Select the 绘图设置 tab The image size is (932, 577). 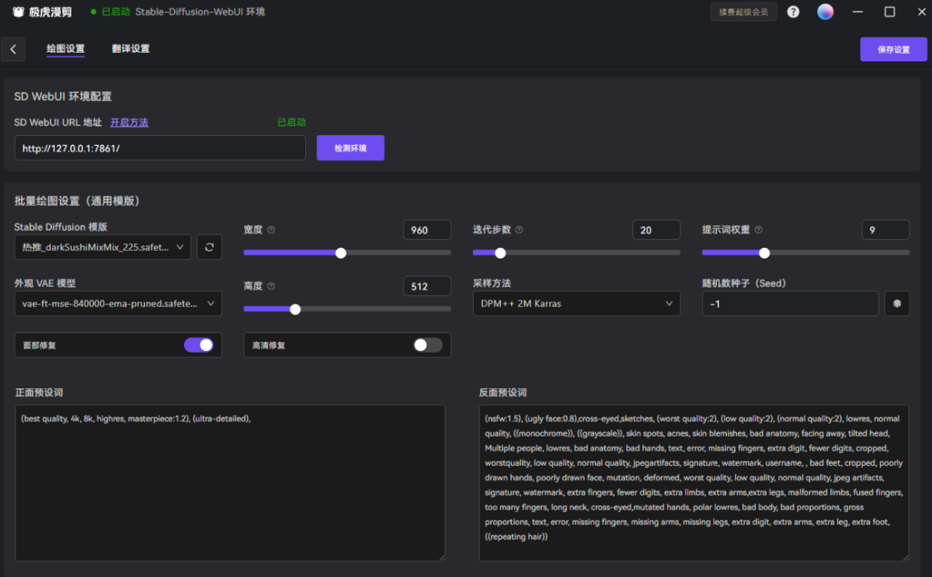pos(65,49)
